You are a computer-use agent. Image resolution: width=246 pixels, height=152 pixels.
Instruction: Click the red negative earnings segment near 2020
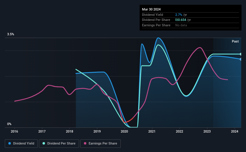tap(127, 121)
